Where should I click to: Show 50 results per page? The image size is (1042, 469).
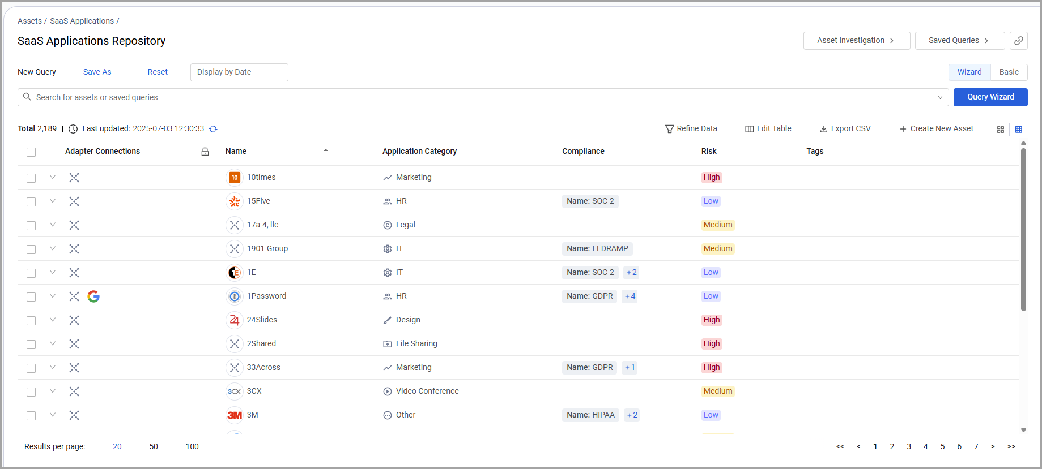tap(154, 447)
